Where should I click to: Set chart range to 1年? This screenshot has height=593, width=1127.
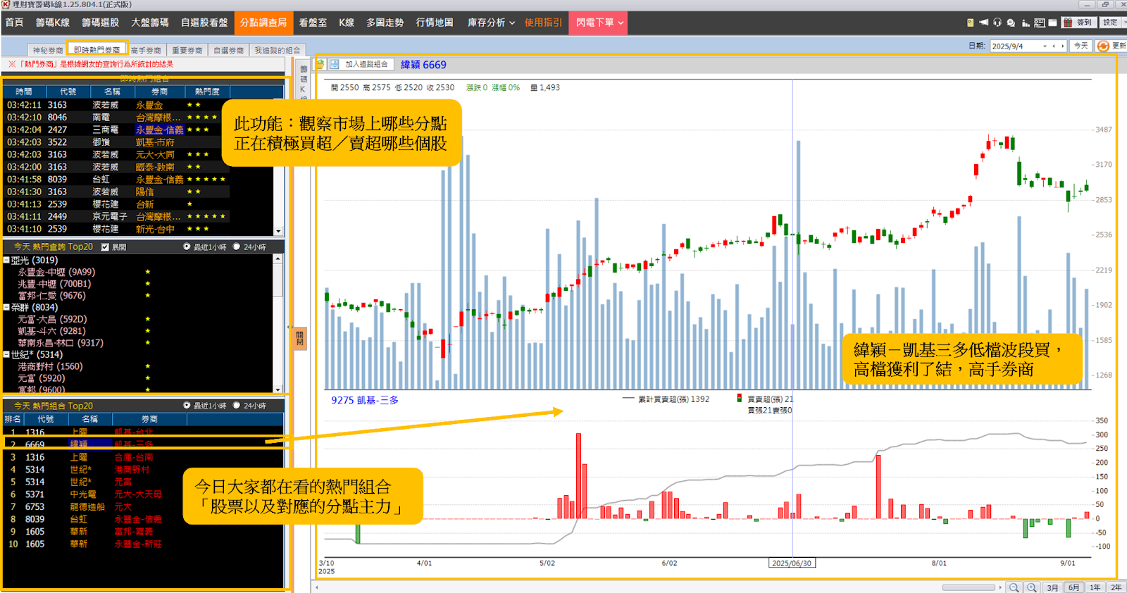(1095, 587)
